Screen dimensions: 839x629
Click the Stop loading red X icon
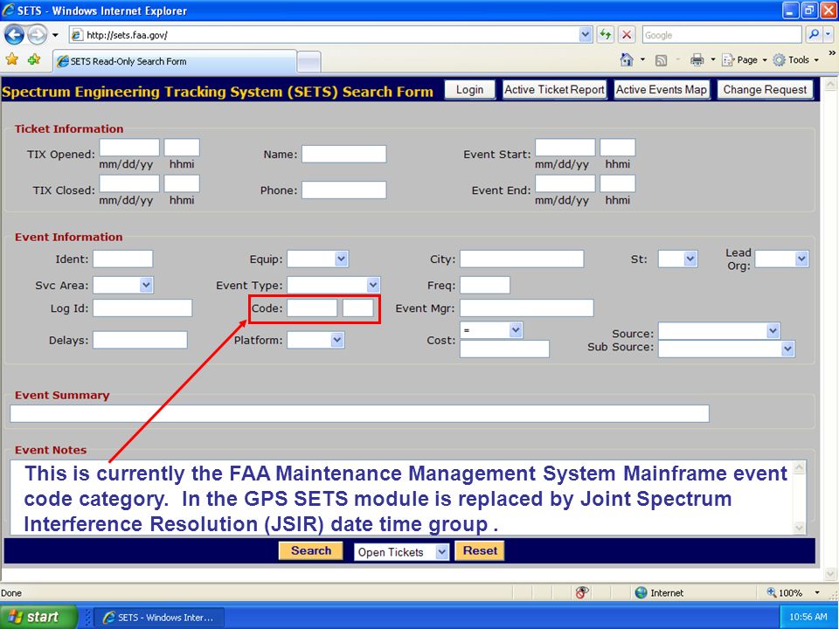pyautogui.click(x=626, y=35)
